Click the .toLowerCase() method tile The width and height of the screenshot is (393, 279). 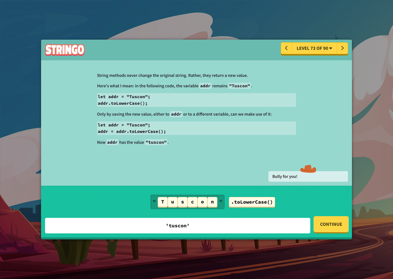point(252,202)
